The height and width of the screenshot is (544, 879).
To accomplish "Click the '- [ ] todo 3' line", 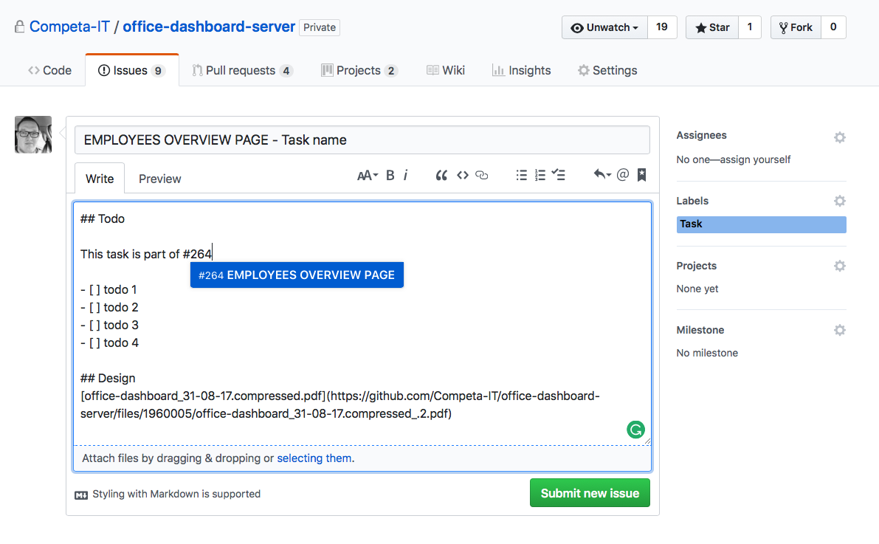I will coord(109,326).
